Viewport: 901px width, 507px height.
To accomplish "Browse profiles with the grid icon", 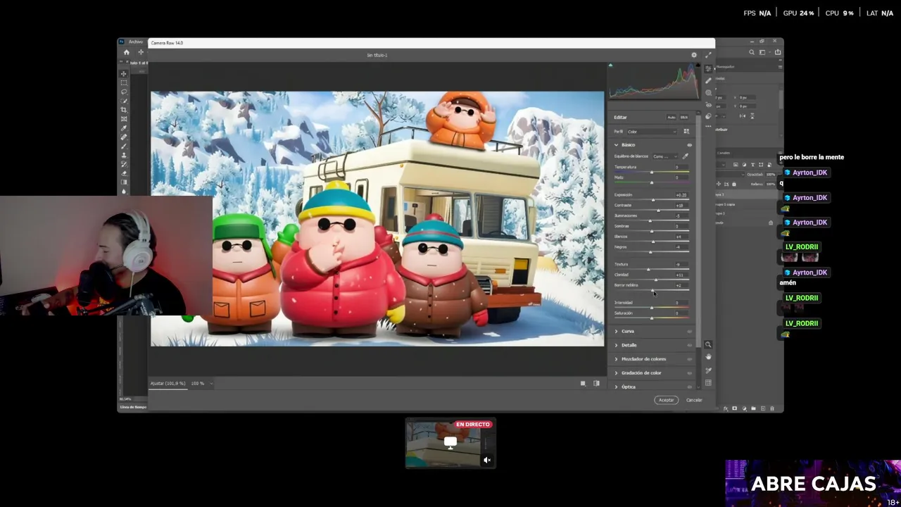I will pyautogui.click(x=686, y=132).
